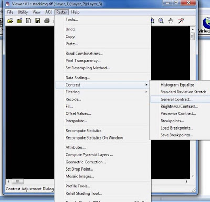Click horizontal scrollbar right arrow
This screenshot has height=202, width=210.
click(x=187, y=182)
